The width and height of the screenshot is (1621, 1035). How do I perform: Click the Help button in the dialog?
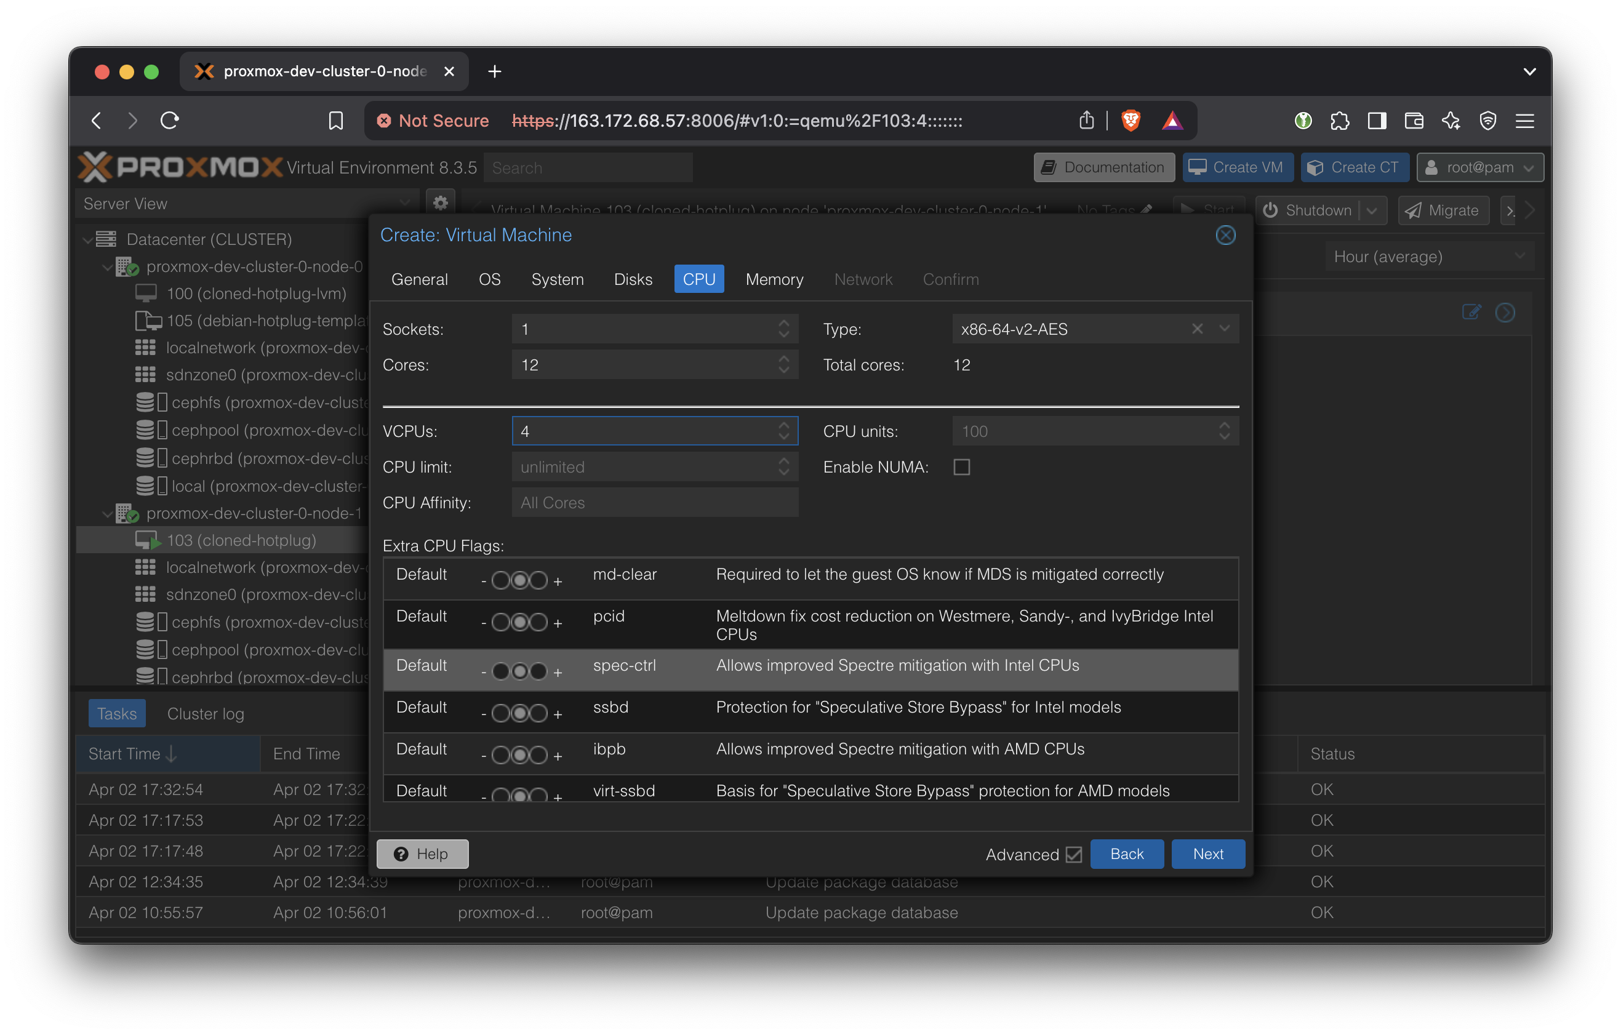tap(422, 853)
